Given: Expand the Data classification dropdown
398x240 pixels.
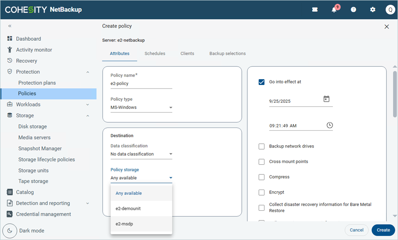Looking at the screenshot, I should point(141,154).
